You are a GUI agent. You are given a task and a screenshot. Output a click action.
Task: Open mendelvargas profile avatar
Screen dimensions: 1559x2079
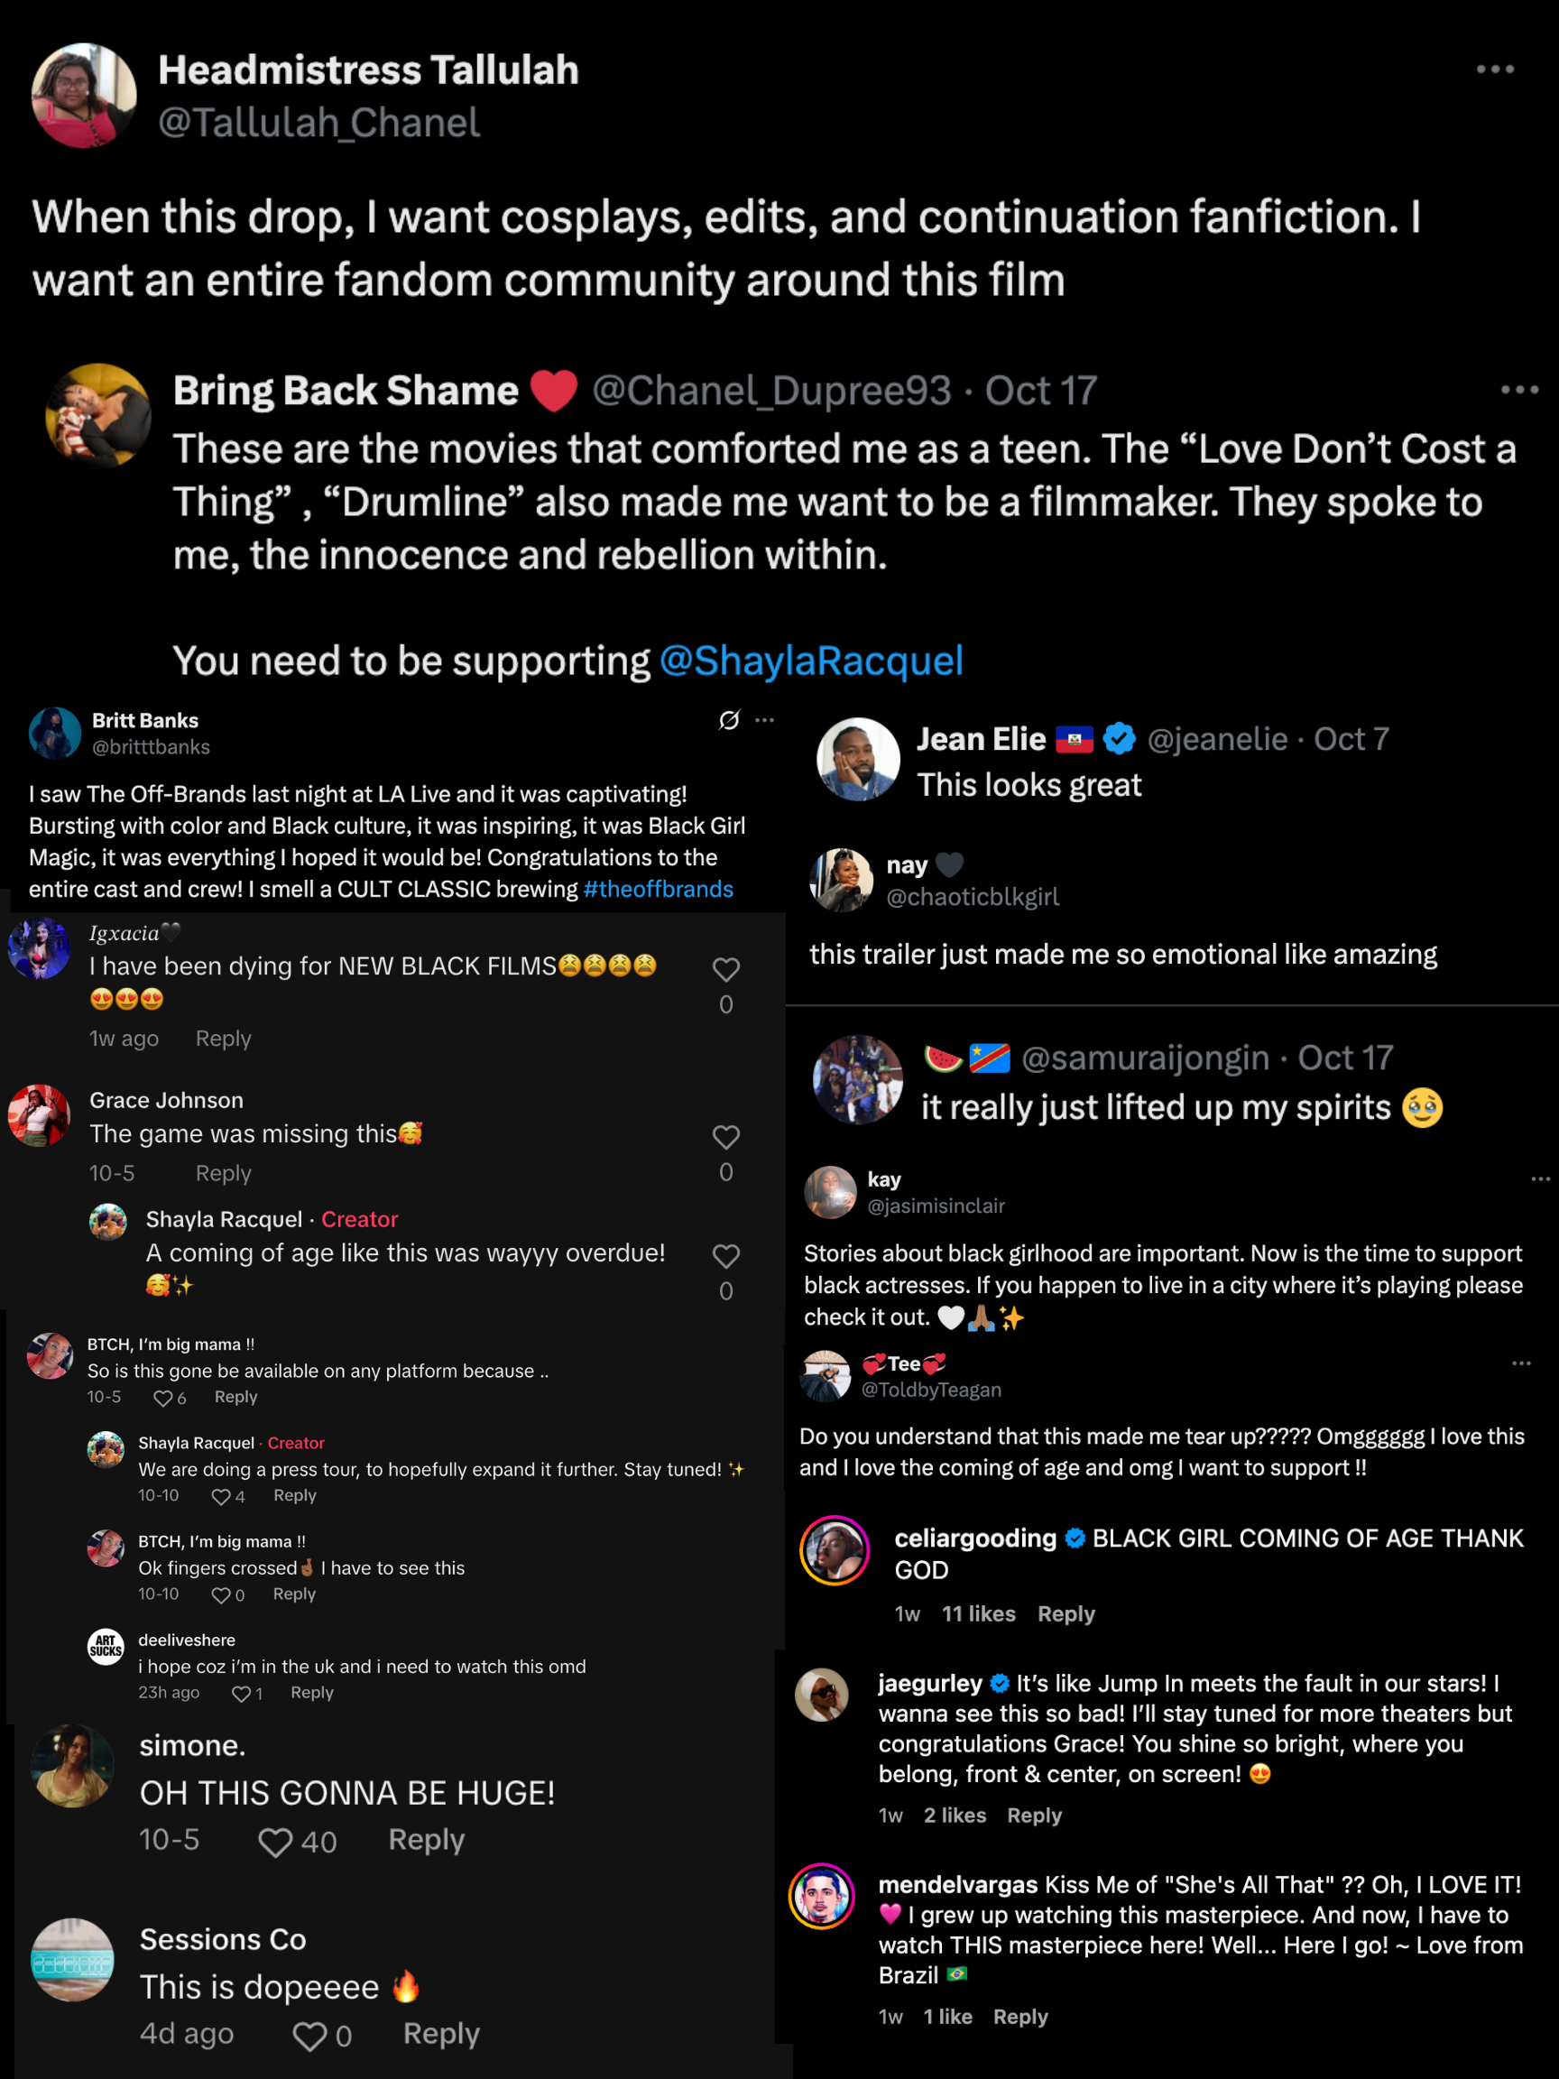(821, 1896)
